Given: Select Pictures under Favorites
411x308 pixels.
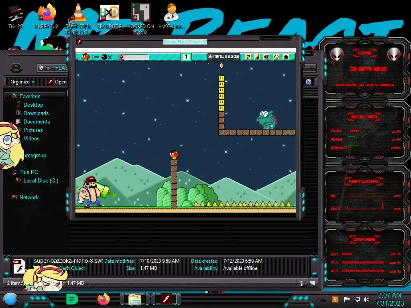Looking at the screenshot, I should click(x=33, y=130).
